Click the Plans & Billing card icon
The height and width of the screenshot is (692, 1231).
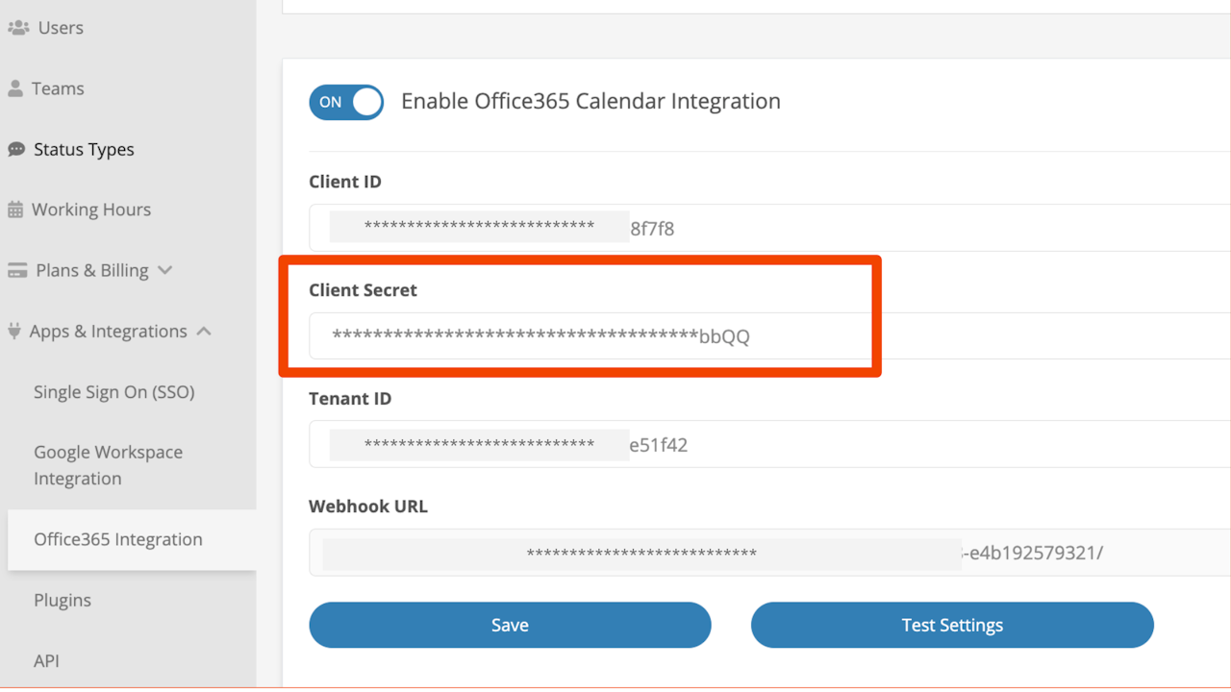point(17,271)
